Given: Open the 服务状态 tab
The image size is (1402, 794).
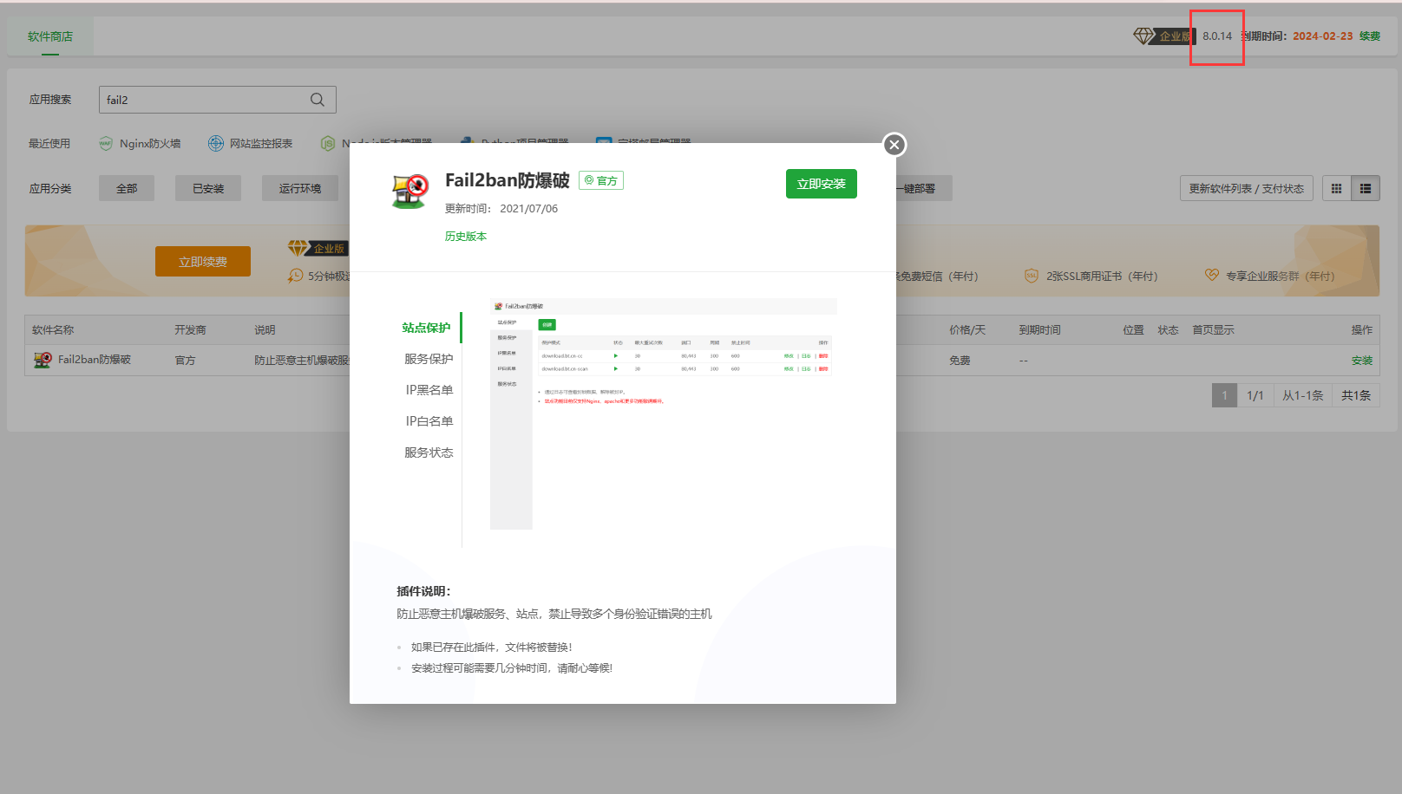Looking at the screenshot, I should pos(429,452).
